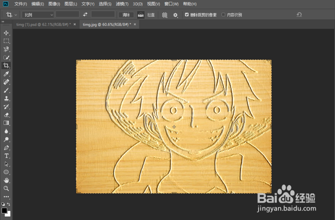Select the Rectangular Marquee tool
The image size is (335, 220).
[6, 41]
